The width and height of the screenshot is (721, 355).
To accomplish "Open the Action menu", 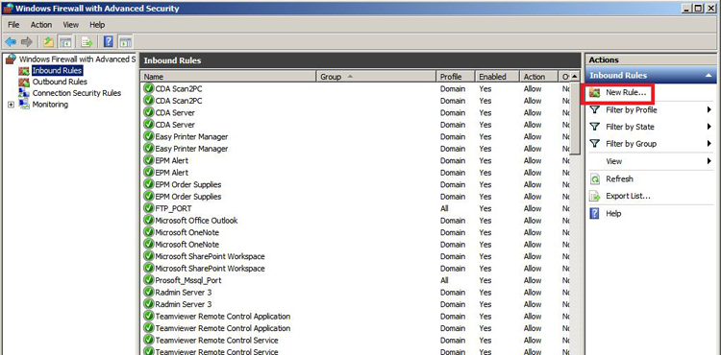I will tap(41, 25).
